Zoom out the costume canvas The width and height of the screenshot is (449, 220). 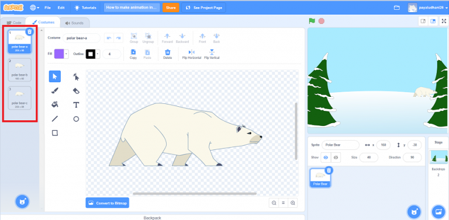(x=274, y=203)
